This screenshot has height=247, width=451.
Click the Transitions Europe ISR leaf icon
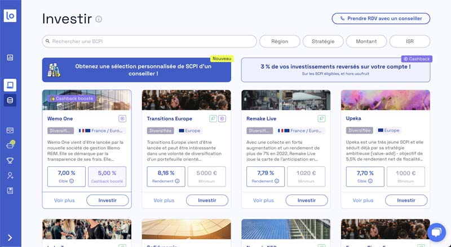pyautogui.click(x=213, y=118)
